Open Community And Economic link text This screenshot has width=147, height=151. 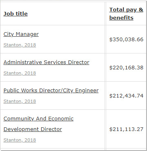(38, 119)
